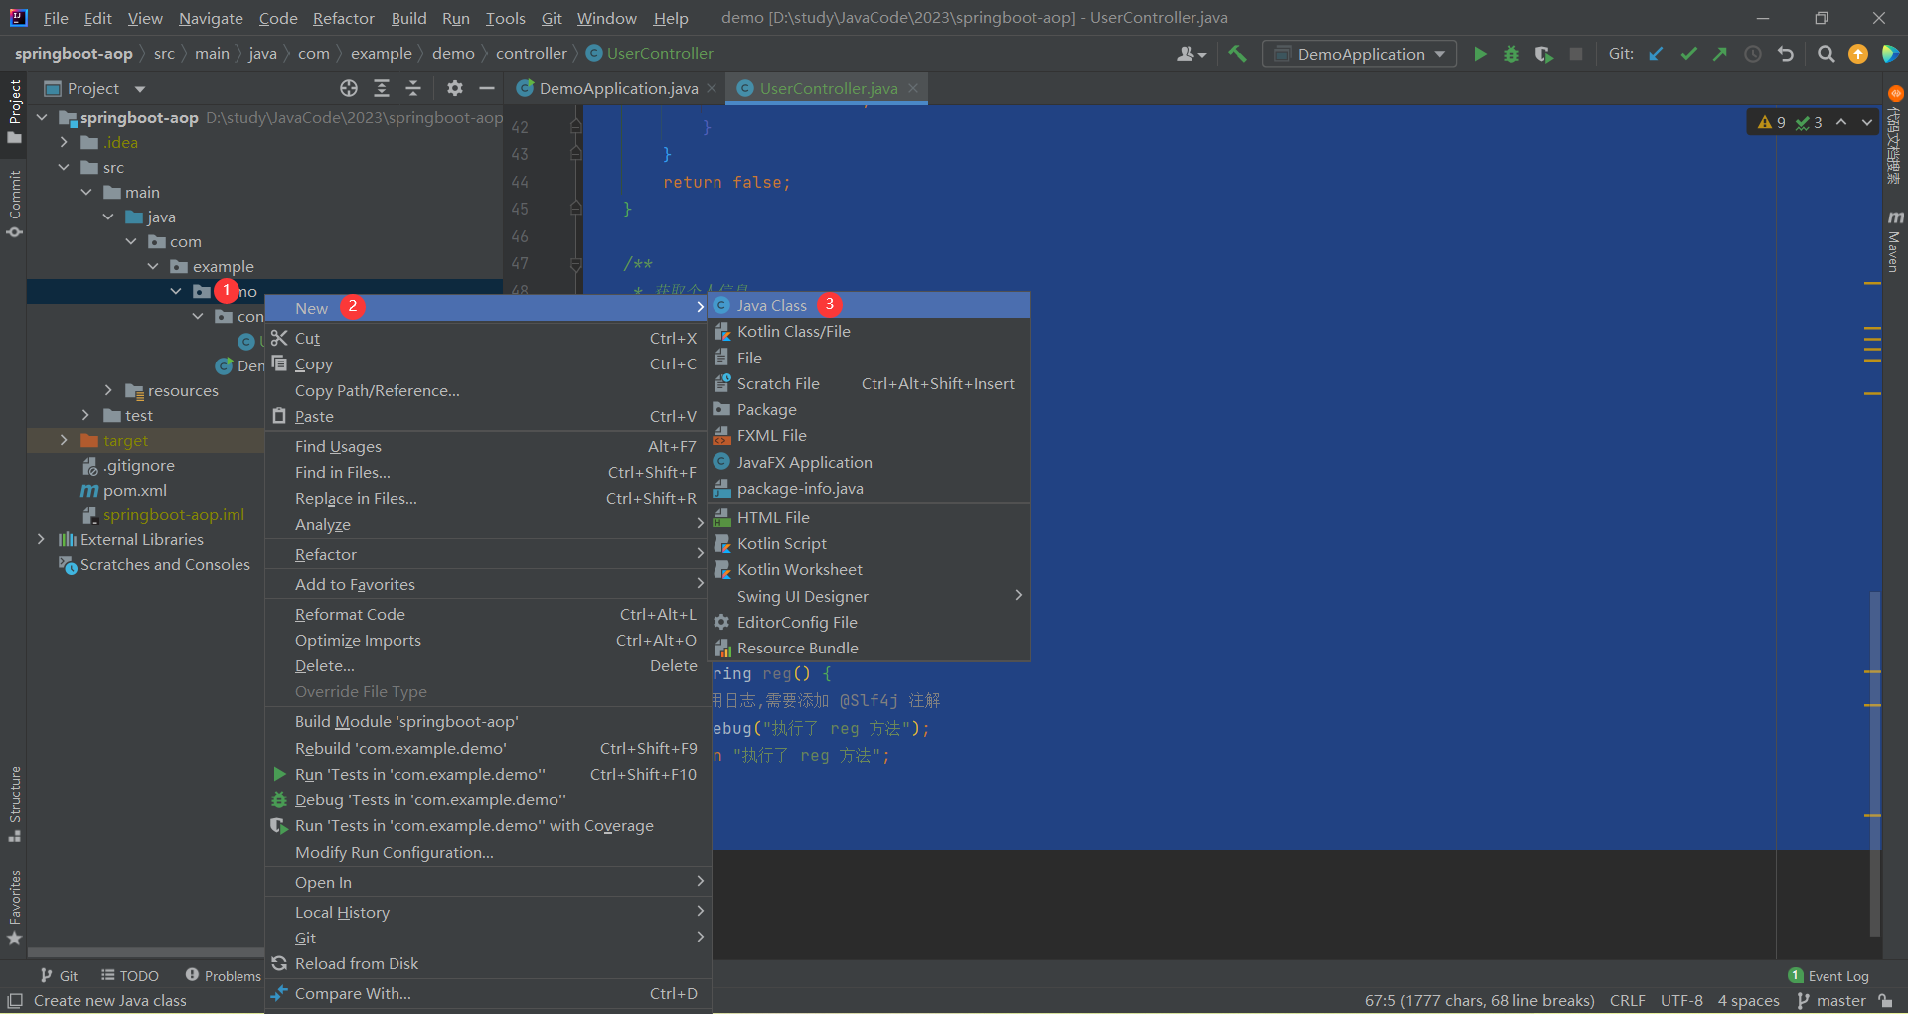Click the Build project hammer icon
Viewport: 1908px width, 1014px height.
1237,54
